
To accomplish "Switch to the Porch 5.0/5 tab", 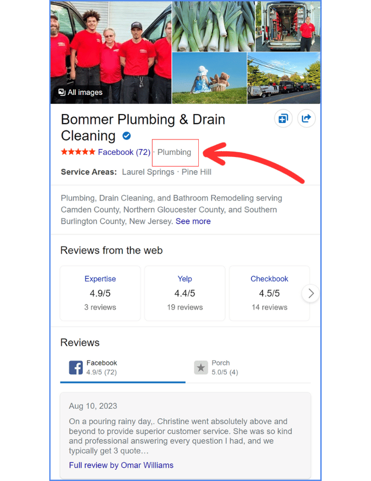I will coord(248,368).
